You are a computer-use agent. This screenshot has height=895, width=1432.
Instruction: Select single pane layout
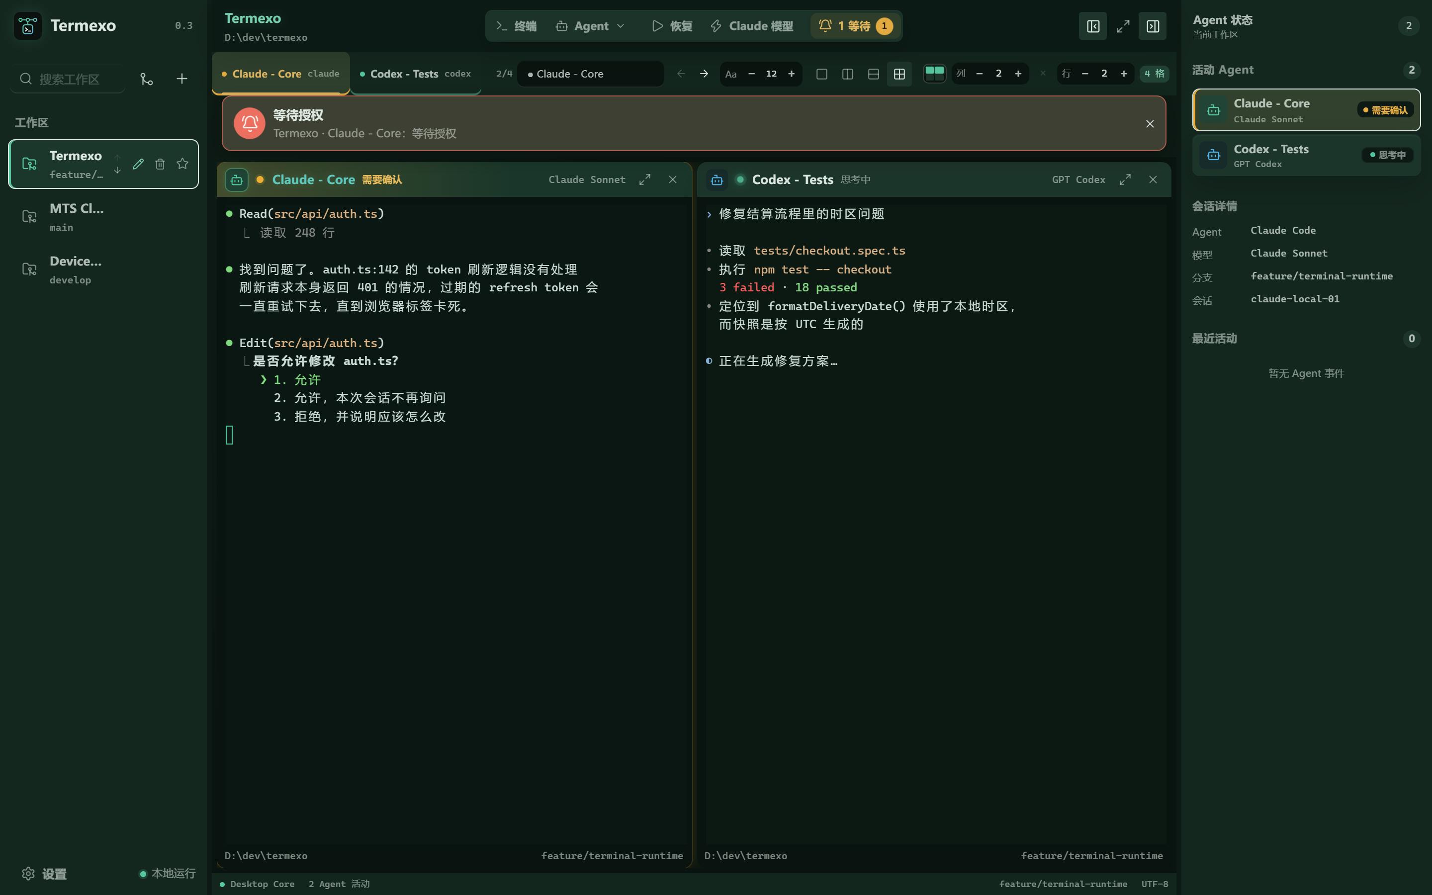pyautogui.click(x=822, y=74)
